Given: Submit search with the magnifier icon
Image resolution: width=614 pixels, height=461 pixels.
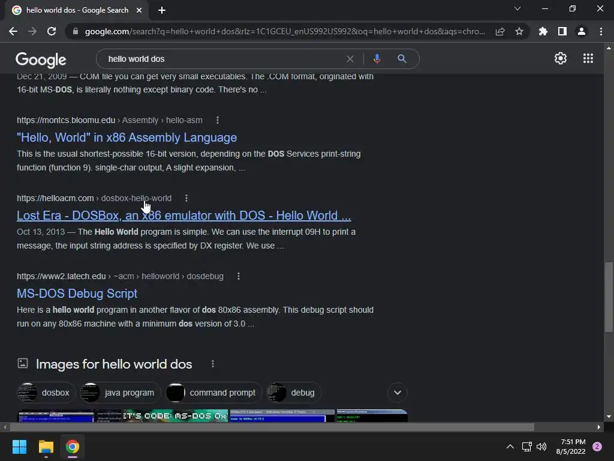Looking at the screenshot, I should click(402, 59).
